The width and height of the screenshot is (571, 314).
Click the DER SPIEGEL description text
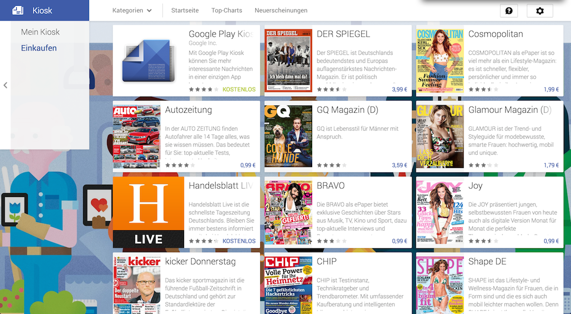(357, 65)
